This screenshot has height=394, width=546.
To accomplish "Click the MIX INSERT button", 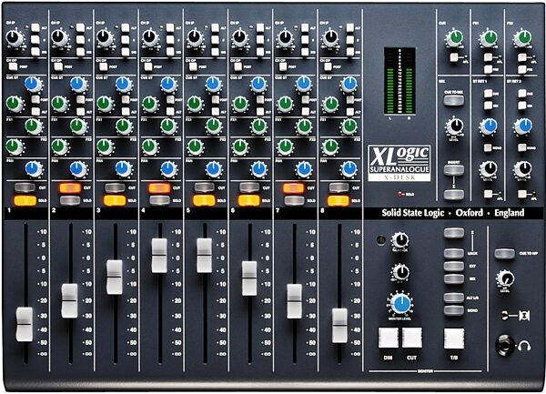I will point(454,170).
